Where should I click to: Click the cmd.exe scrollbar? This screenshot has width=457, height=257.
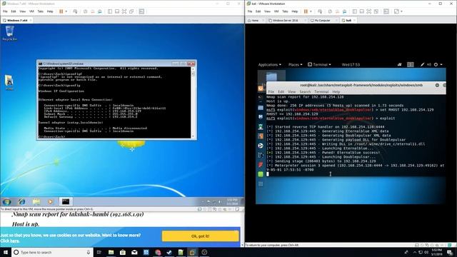click(x=193, y=102)
